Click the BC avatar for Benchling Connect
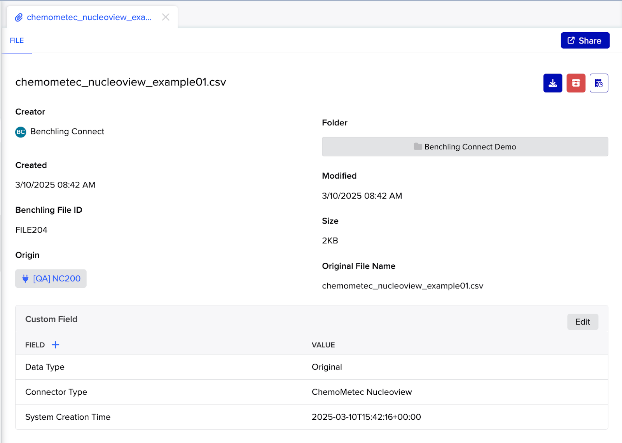622x443 pixels. (21, 132)
